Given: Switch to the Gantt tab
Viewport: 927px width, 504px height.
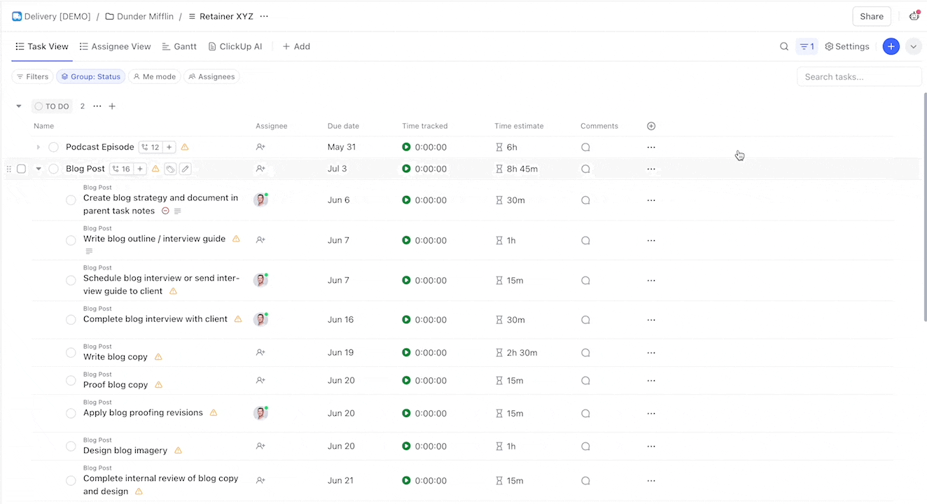Looking at the screenshot, I should [x=179, y=47].
